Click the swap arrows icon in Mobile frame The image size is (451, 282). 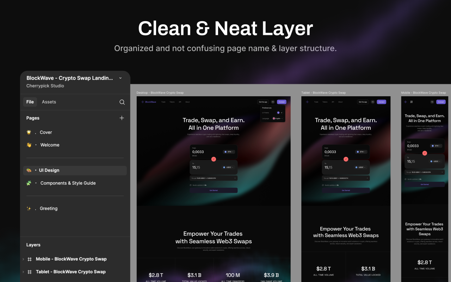(x=425, y=153)
